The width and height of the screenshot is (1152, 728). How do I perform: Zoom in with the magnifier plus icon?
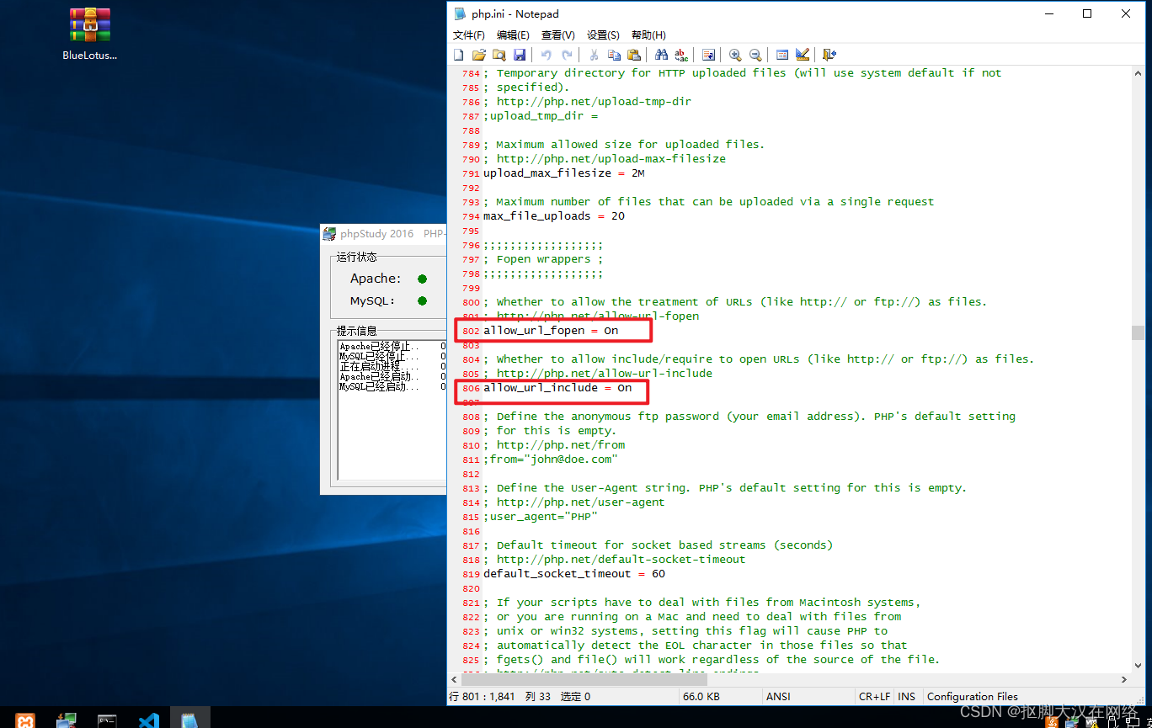[x=735, y=55]
